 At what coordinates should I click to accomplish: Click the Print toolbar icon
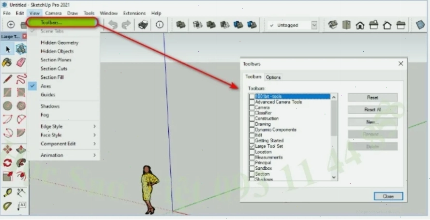(x=143, y=25)
